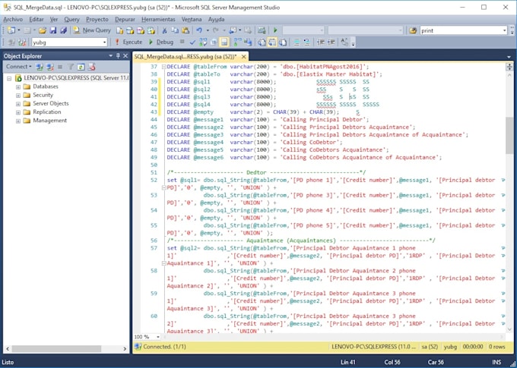This screenshot has height=368, width=517.
Task: Open the Query menu
Action: point(71,18)
